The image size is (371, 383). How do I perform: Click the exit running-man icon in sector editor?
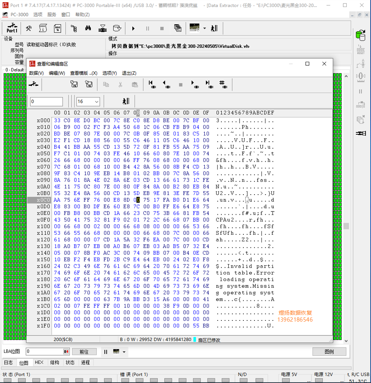tap(126, 101)
